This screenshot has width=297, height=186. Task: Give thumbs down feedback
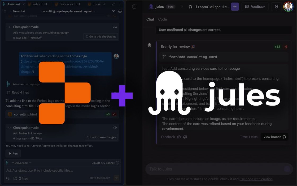(x=185, y=137)
